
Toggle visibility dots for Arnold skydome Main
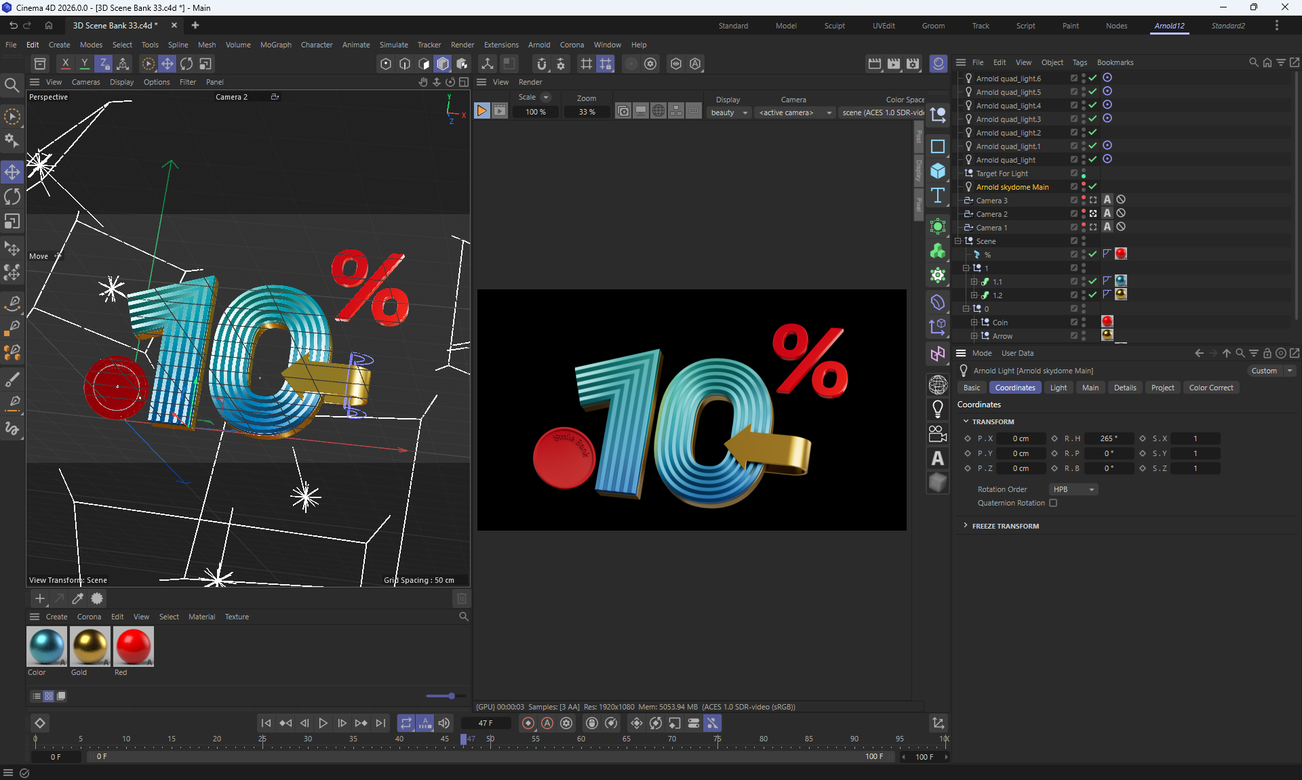pyautogui.click(x=1084, y=186)
